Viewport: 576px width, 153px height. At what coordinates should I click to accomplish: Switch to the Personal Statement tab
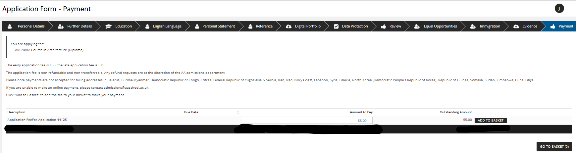(218, 26)
